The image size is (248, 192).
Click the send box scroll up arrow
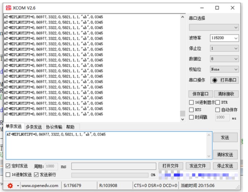[x=209, y=135]
